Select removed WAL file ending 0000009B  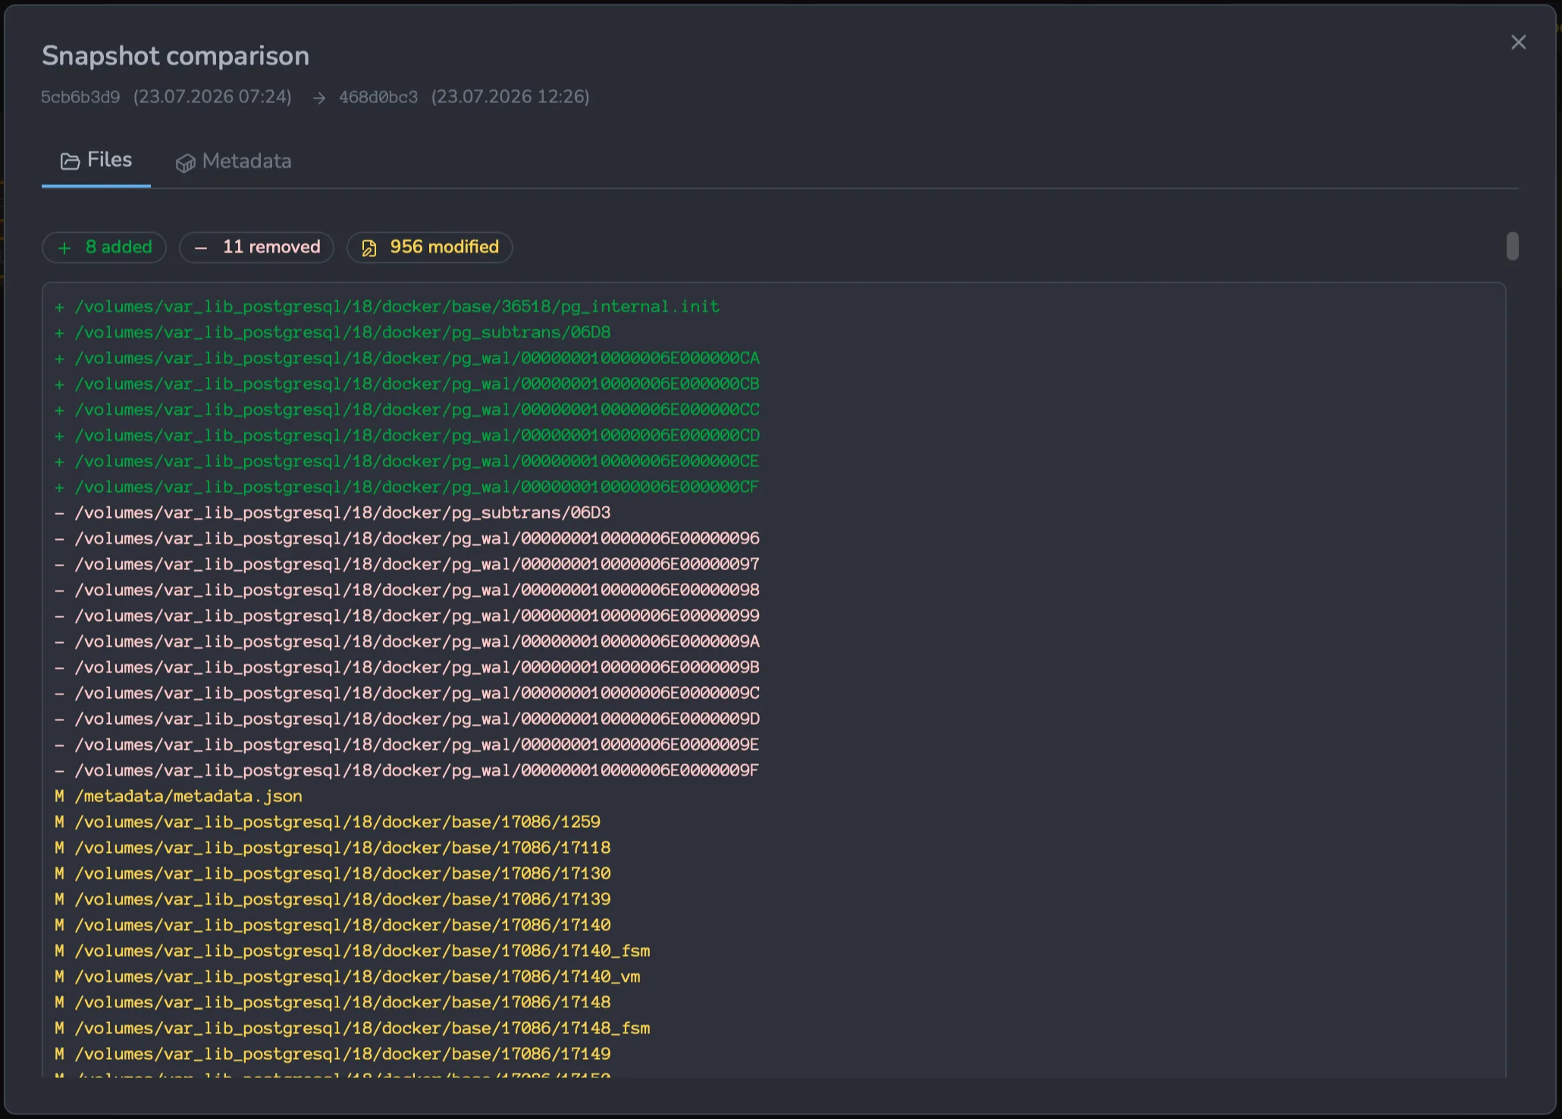click(x=407, y=668)
